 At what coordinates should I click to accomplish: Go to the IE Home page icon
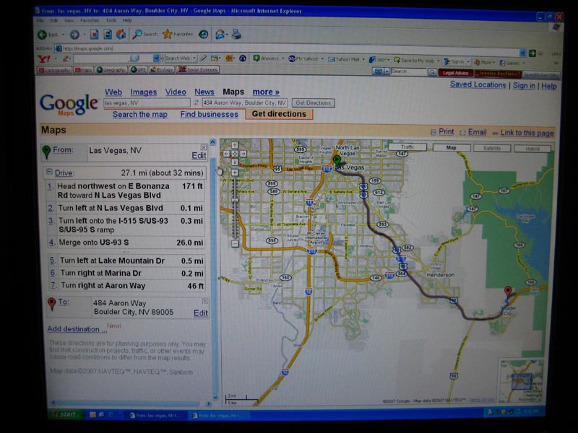pos(121,35)
